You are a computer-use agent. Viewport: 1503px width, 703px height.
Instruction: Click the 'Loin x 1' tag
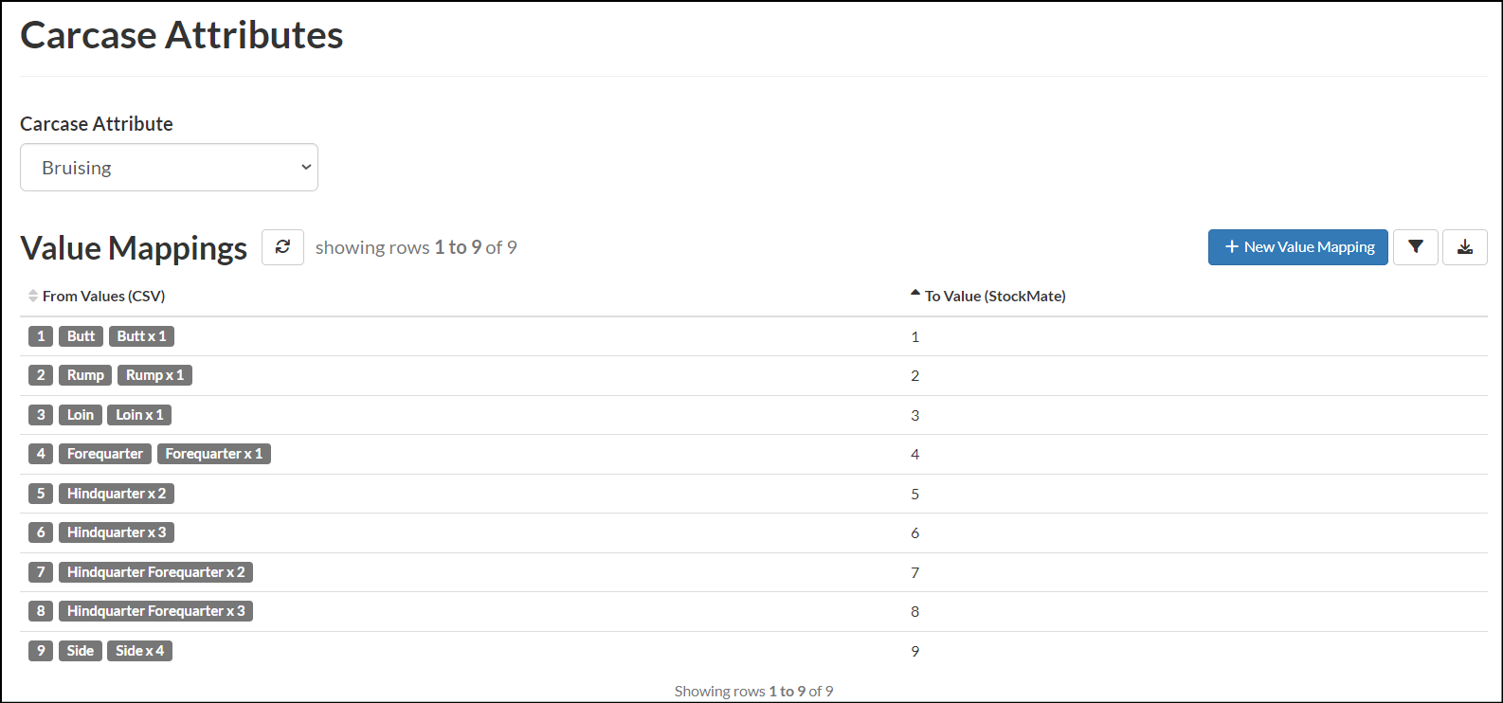tap(139, 415)
